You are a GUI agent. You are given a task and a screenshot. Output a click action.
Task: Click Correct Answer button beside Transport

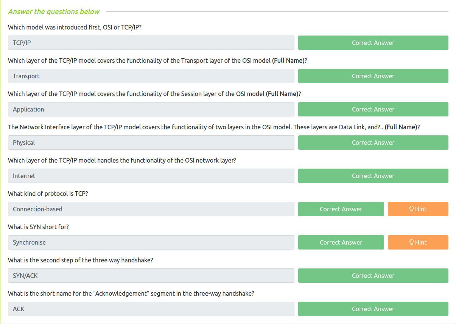point(373,76)
